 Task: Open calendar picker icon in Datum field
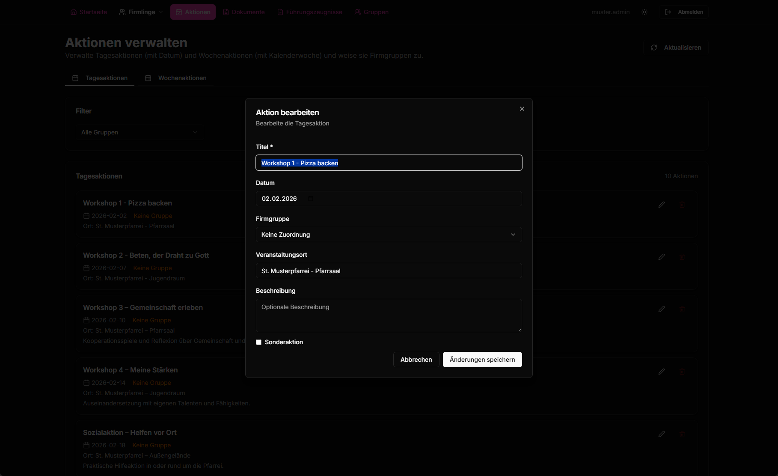311,199
